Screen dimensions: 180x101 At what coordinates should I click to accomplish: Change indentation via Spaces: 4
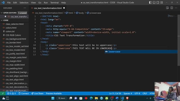pyautogui.click(x=128, y=93)
